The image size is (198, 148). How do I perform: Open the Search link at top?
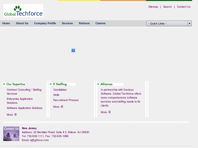167,7
